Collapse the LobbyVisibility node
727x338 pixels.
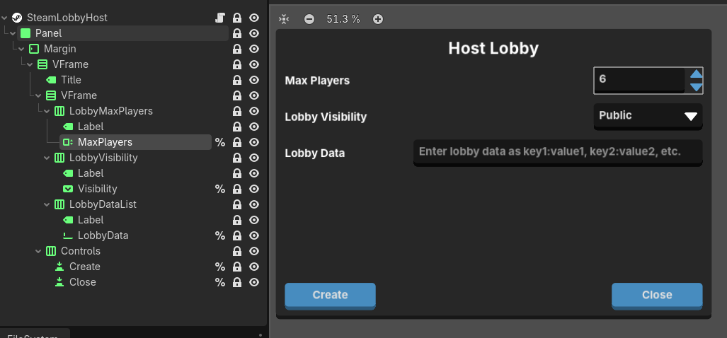47,158
